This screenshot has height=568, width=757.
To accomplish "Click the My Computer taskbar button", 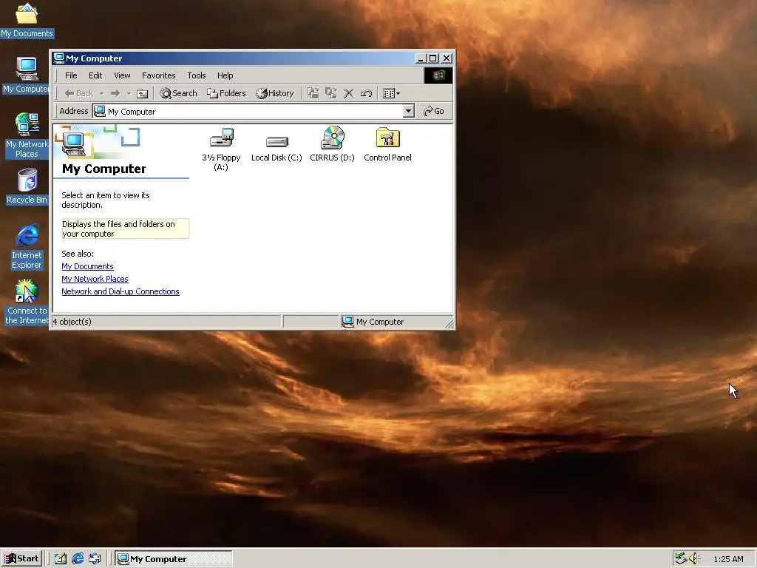I will pyautogui.click(x=174, y=559).
